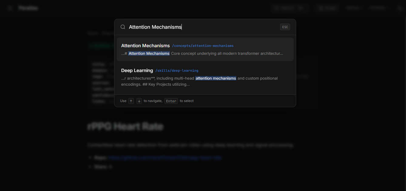Image resolution: width=406 pixels, height=191 pixels.
Task: Open the Deep Learning search result
Action: coord(205,77)
